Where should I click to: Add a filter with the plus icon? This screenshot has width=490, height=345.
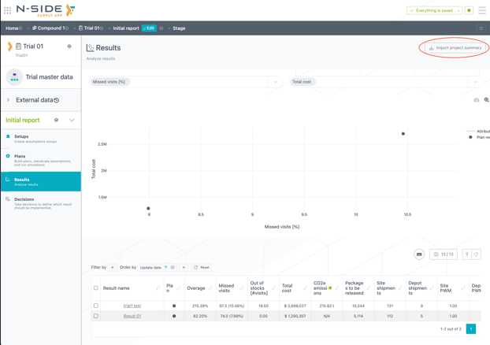[113, 268]
